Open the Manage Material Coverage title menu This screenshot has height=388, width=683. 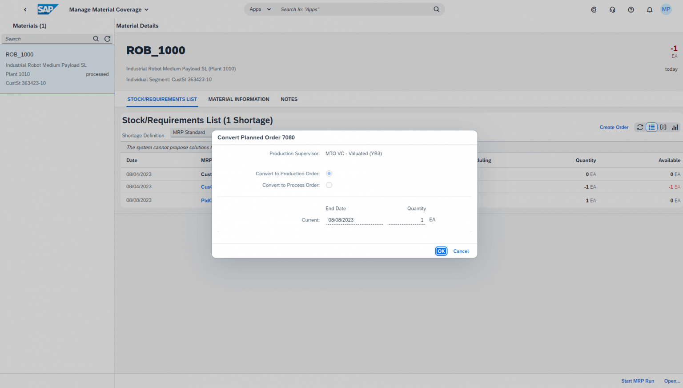[108, 9]
